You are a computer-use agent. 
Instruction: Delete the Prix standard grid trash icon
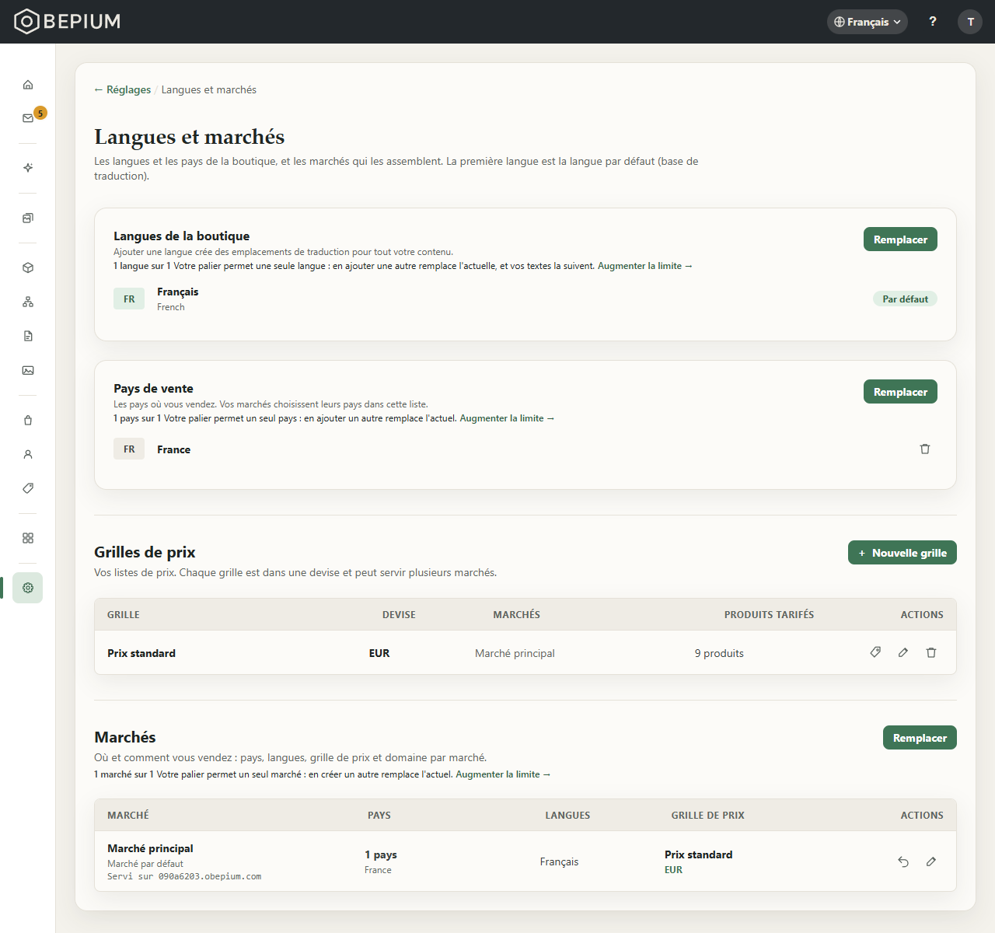pyautogui.click(x=931, y=652)
